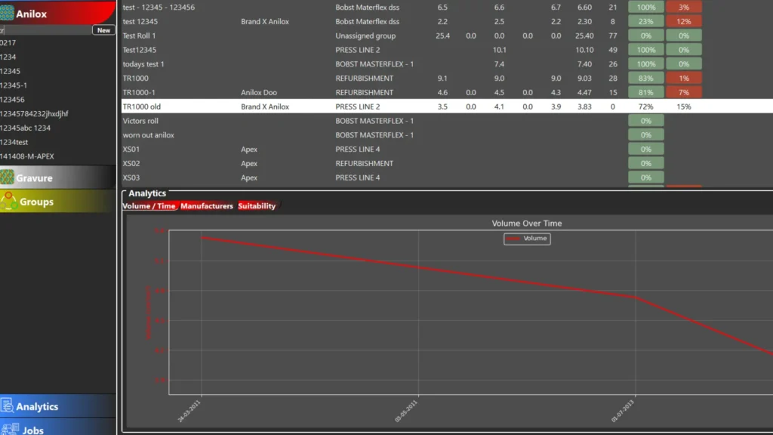Open the Manufacturers analytics tab
Screen dimensions: 773x435
click(x=207, y=206)
